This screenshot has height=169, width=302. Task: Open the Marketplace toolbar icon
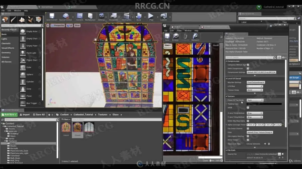[x=90, y=17]
